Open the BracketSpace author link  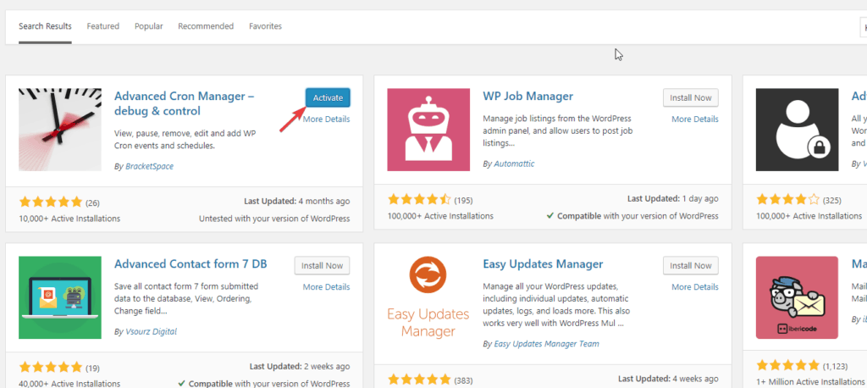click(x=149, y=166)
